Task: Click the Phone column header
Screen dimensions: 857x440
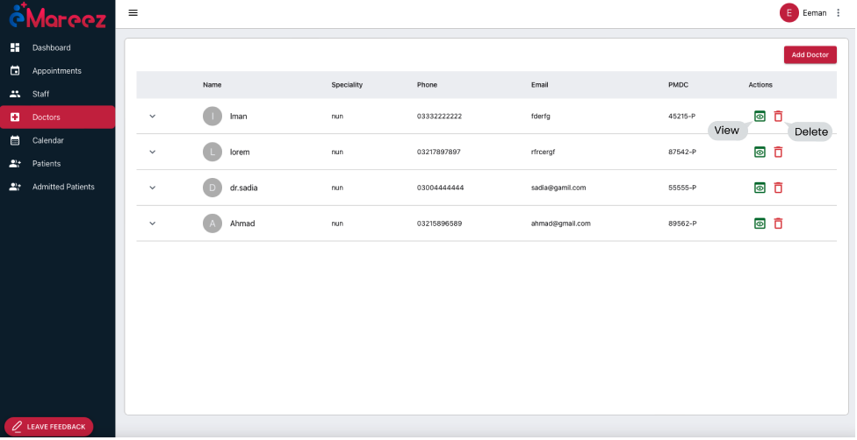Action: [427, 85]
